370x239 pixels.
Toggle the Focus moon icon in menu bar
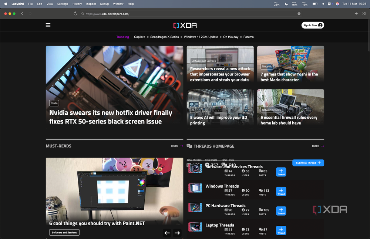tap(286, 4)
